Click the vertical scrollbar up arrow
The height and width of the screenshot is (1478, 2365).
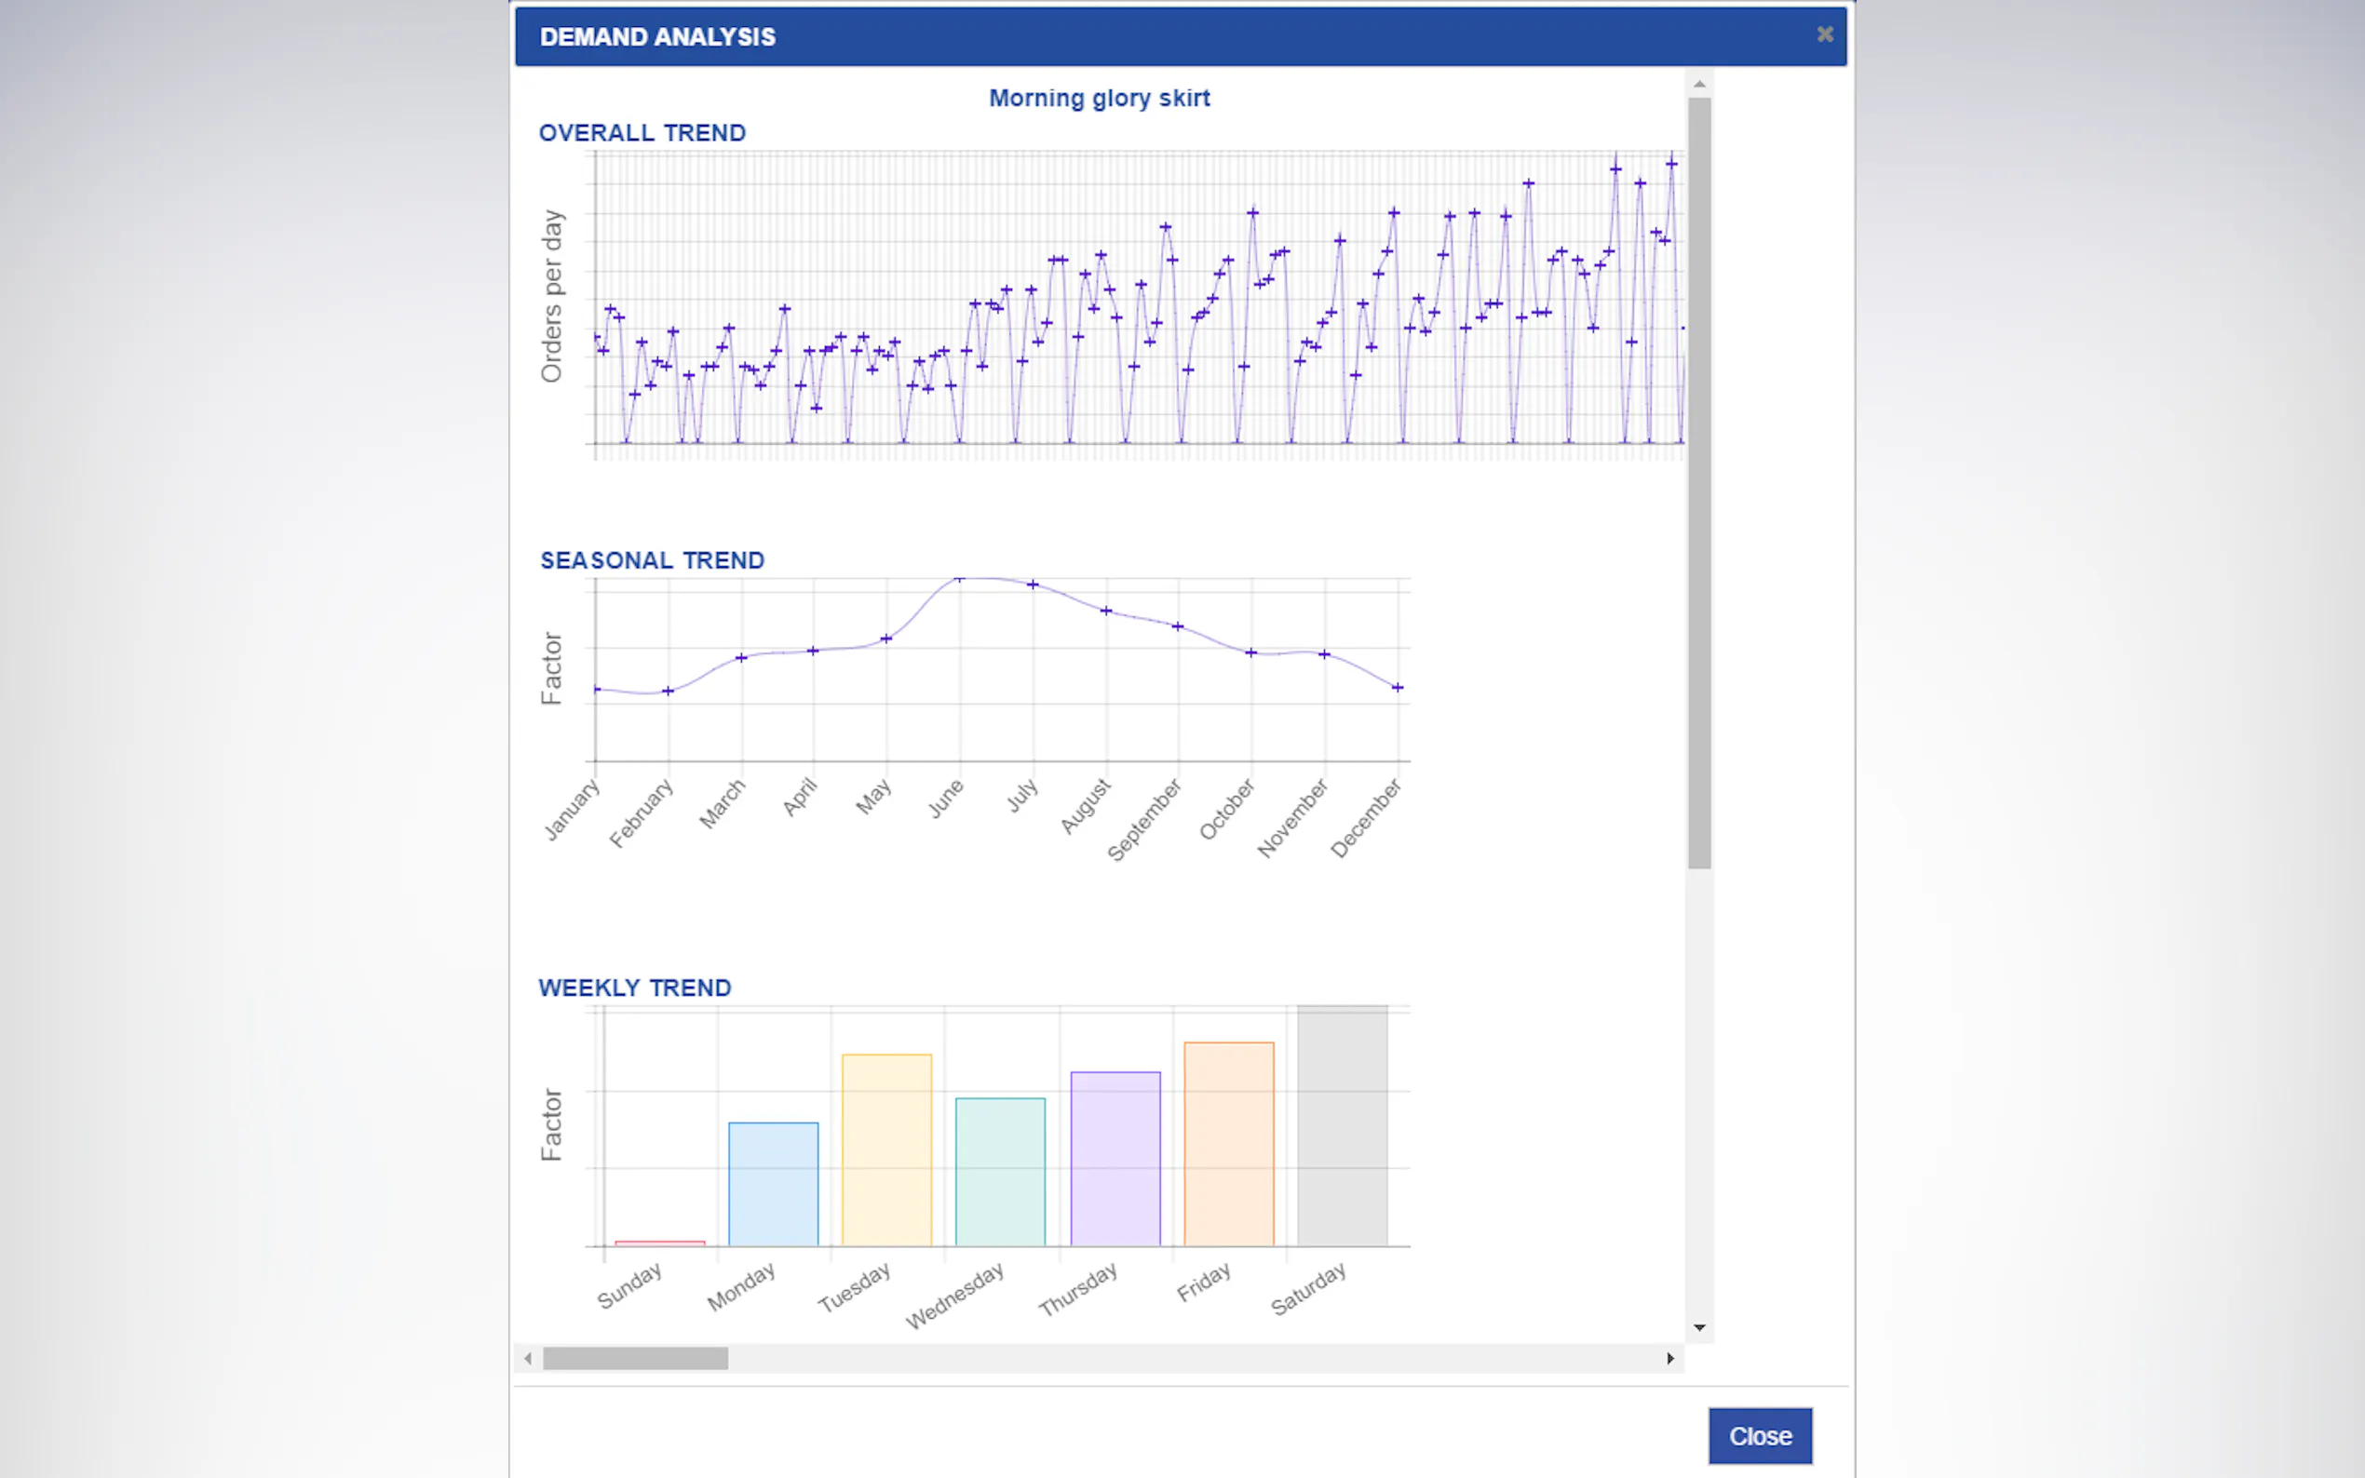coord(1699,84)
